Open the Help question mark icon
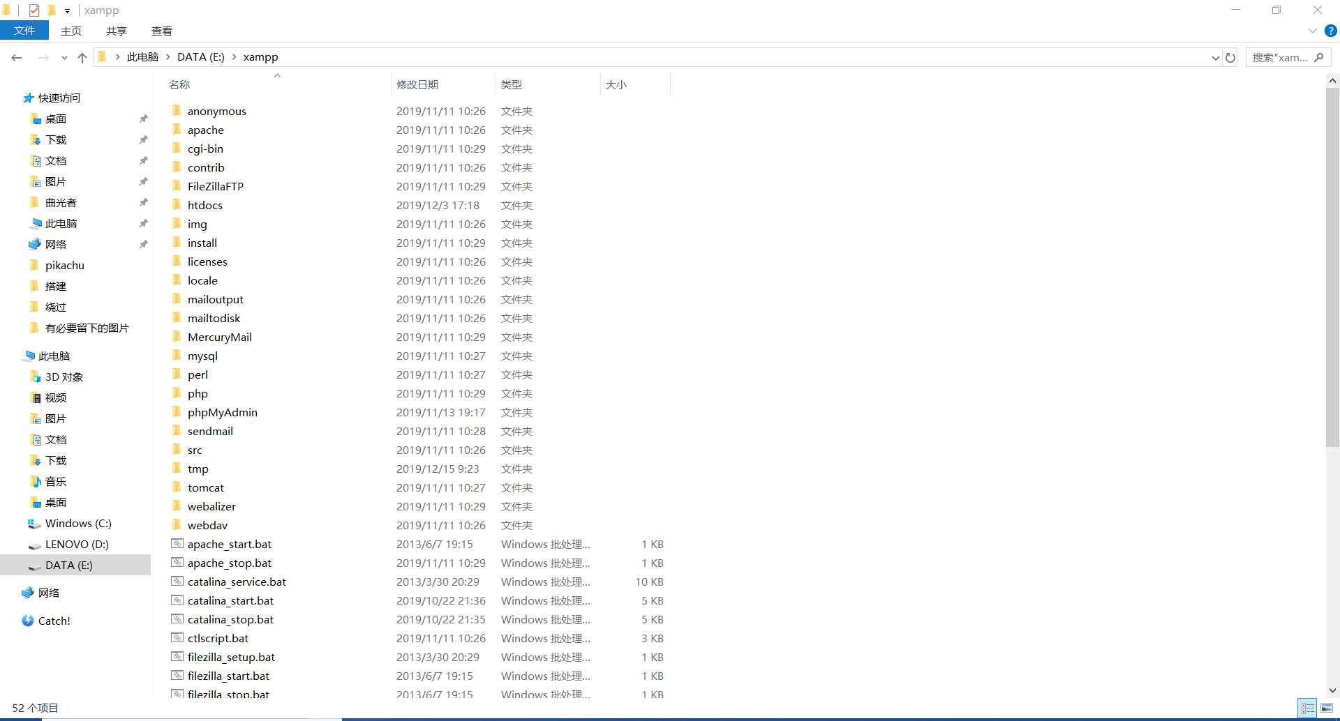 coord(1330,31)
